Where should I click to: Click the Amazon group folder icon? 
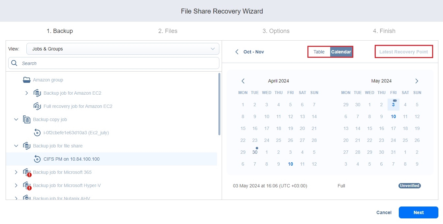click(27, 80)
